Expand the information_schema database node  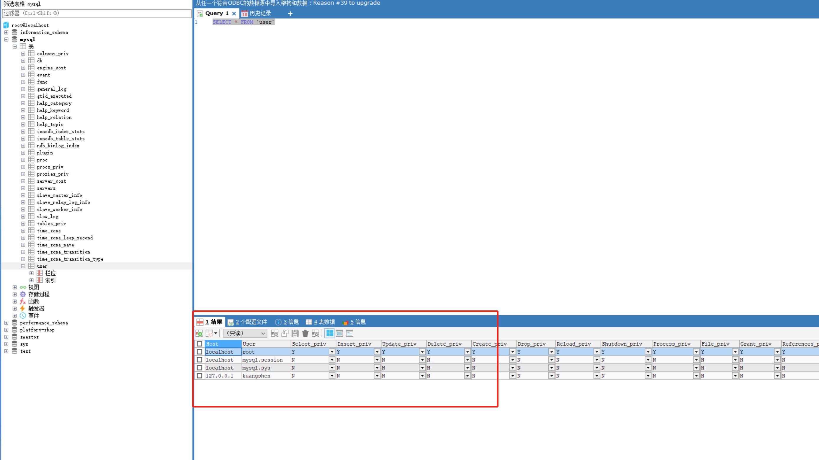click(x=6, y=32)
